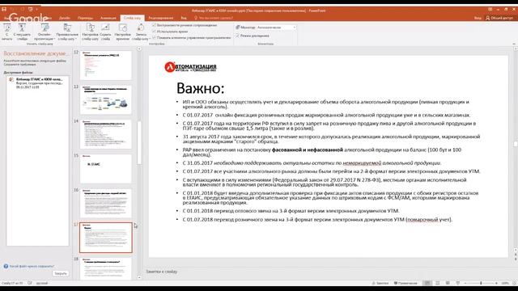Switch to Slide Sorter view icon
The width and height of the screenshot is (518, 291).
(437, 283)
